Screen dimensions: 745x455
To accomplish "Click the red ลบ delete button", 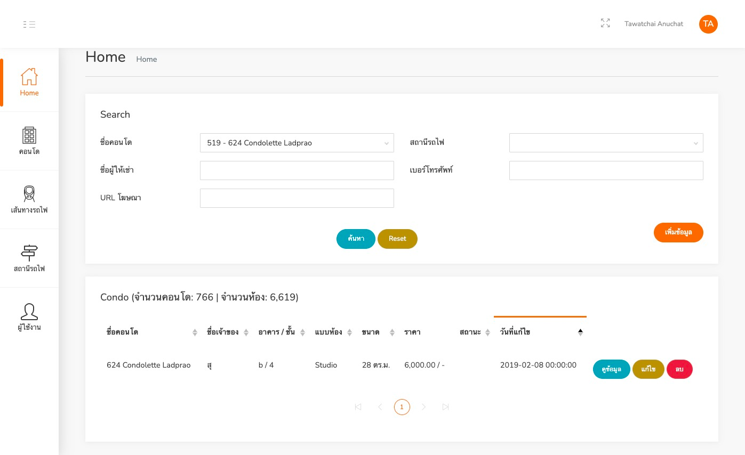I will pyautogui.click(x=679, y=369).
